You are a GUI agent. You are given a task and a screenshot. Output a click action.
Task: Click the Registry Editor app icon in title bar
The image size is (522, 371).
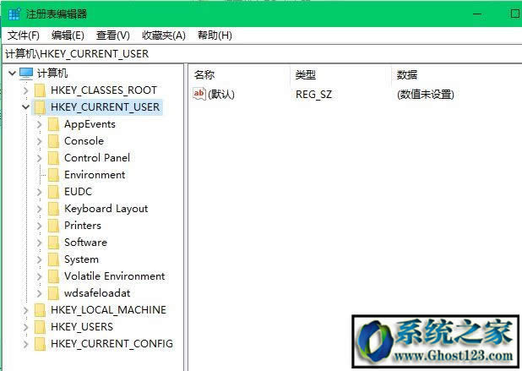click(14, 14)
